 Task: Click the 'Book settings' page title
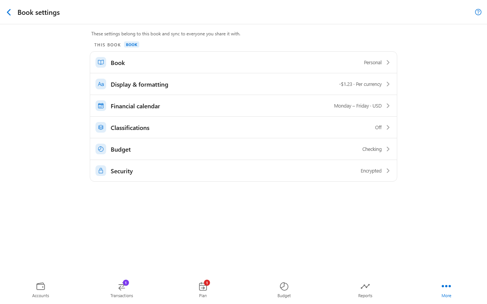[38, 13]
